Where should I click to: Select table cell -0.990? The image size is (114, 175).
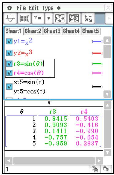(87, 131)
